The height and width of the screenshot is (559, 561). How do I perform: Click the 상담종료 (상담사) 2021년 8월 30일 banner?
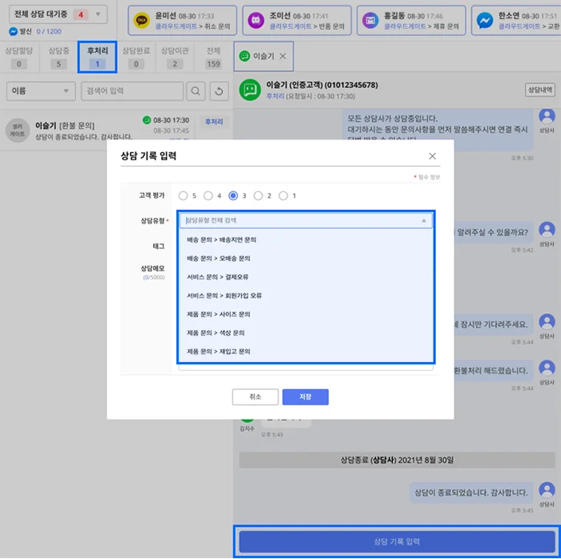pyautogui.click(x=397, y=460)
